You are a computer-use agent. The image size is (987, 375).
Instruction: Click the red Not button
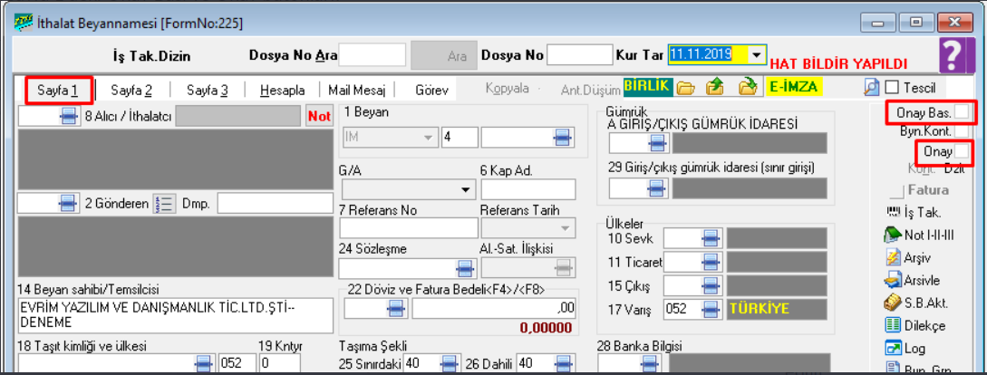coord(319,117)
